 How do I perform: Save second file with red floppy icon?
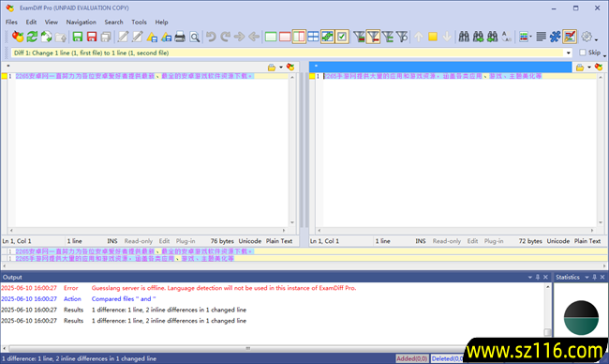point(92,37)
